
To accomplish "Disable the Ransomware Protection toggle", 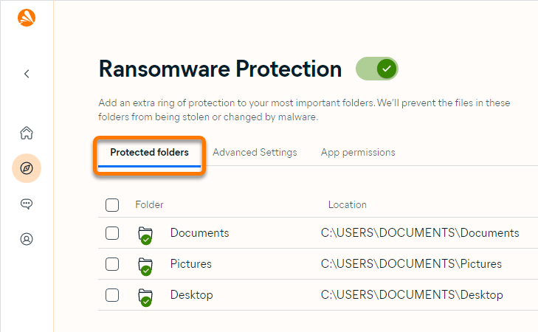I will click(377, 69).
